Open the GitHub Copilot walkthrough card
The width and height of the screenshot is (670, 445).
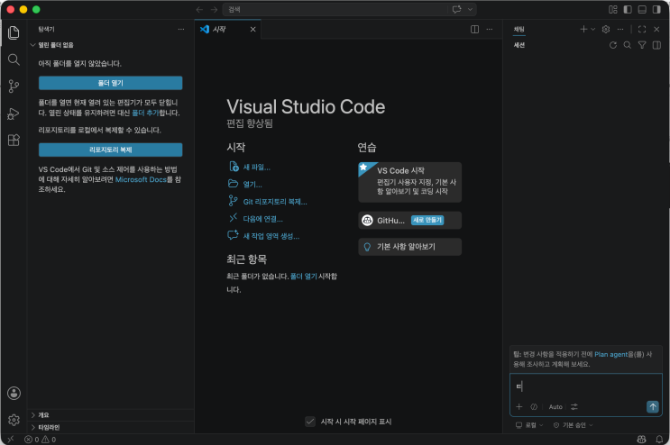(409, 220)
